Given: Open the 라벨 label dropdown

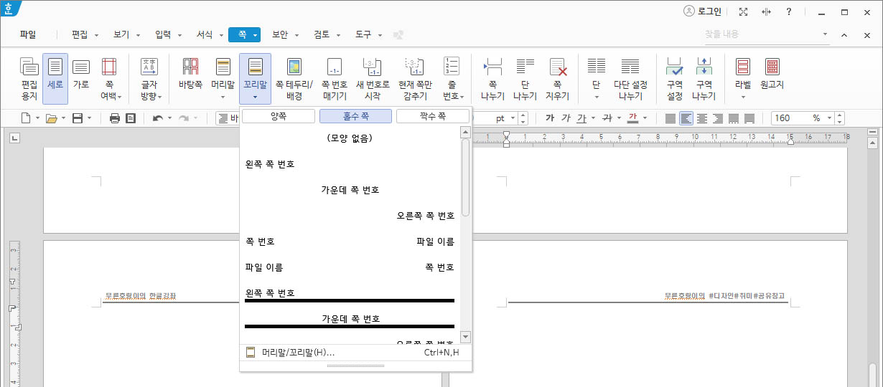Looking at the screenshot, I should point(743,79).
